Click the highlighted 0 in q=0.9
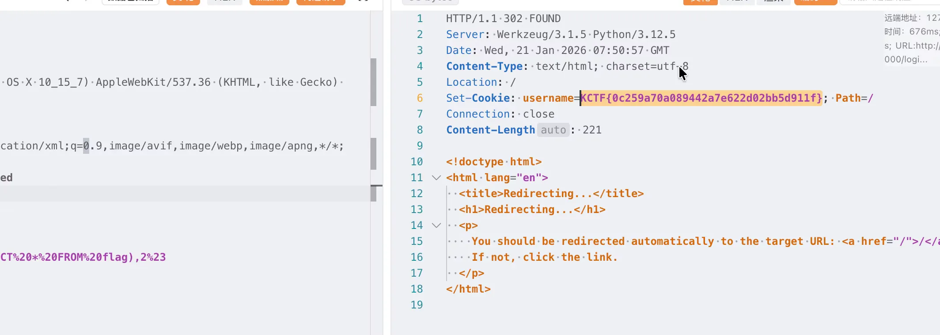Screen dimensions: 940x335 (86, 146)
